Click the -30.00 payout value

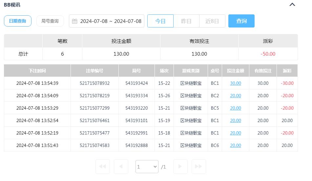click(287, 83)
